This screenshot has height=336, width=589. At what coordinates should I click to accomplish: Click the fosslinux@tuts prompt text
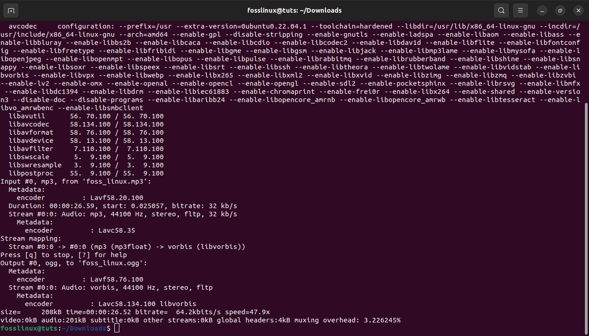click(x=28, y=328)
